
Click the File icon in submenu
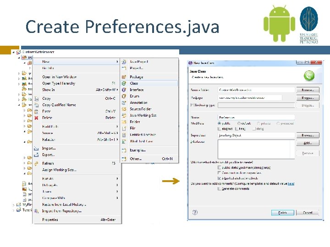[x=124, y=129]
